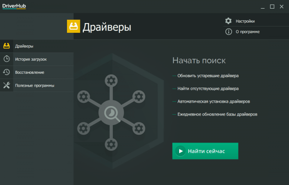Click the large Драйверы page title

pyautogui.click(x=107, y=27)
